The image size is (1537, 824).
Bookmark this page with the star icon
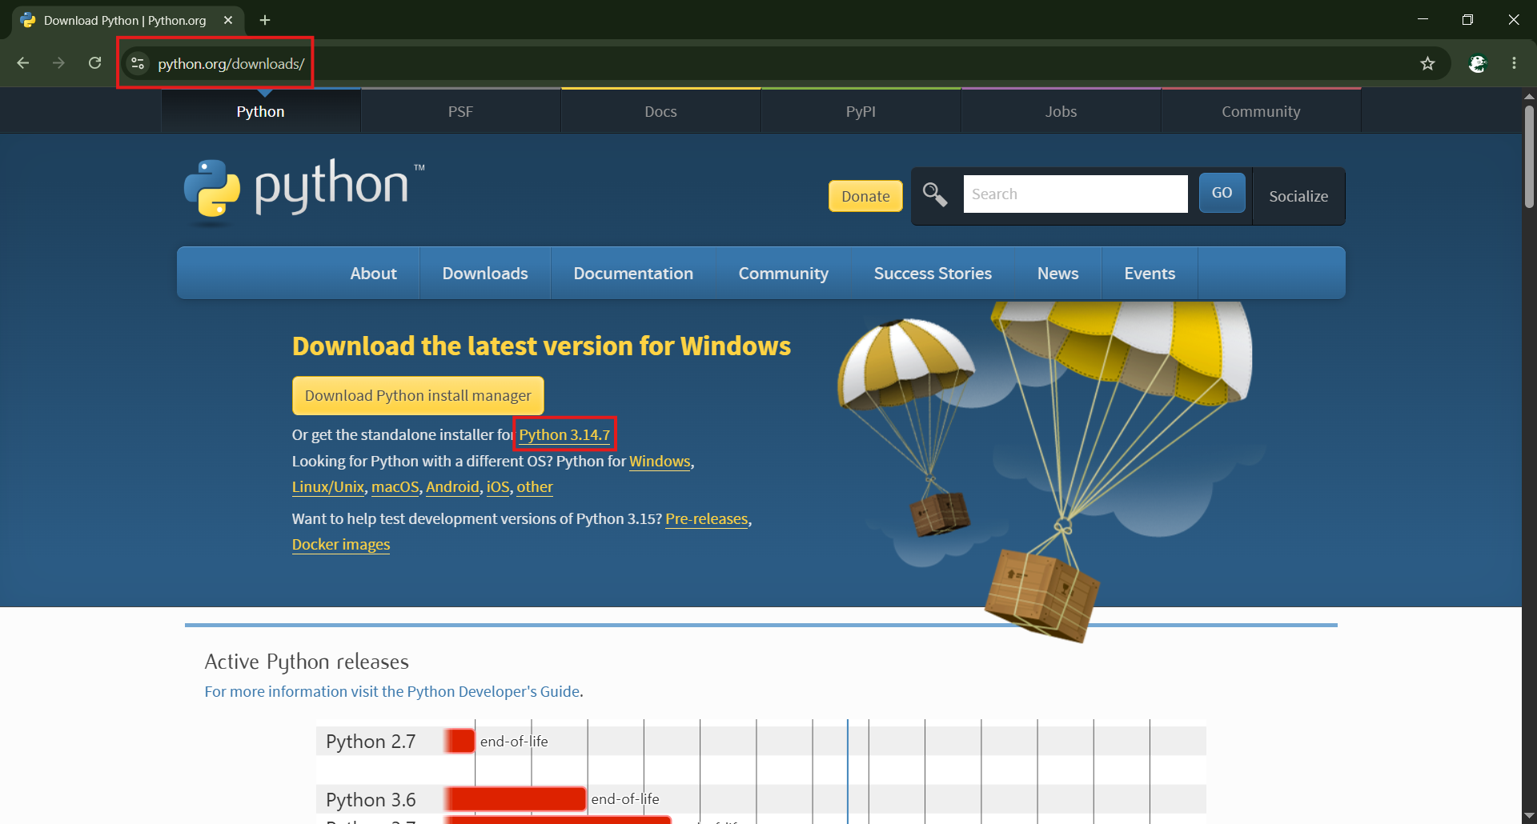(1427, 63)
